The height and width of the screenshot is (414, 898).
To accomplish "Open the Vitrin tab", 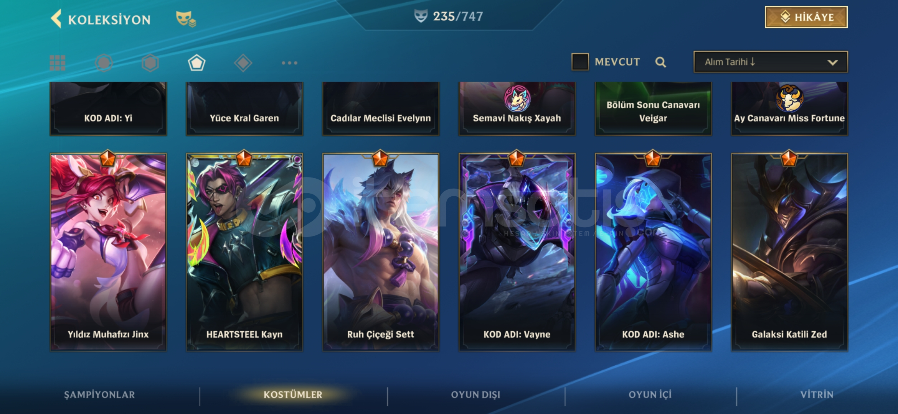I will (817, 395).
